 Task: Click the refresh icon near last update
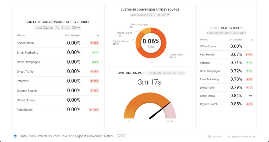click(229, 137)
